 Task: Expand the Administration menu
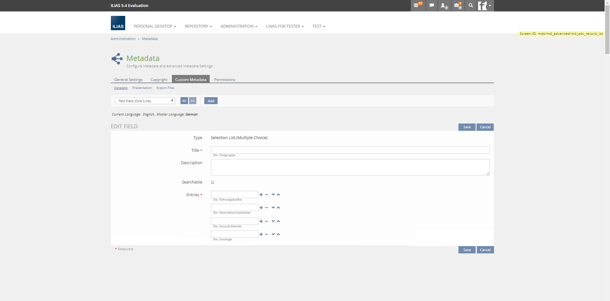pos(239,26)
